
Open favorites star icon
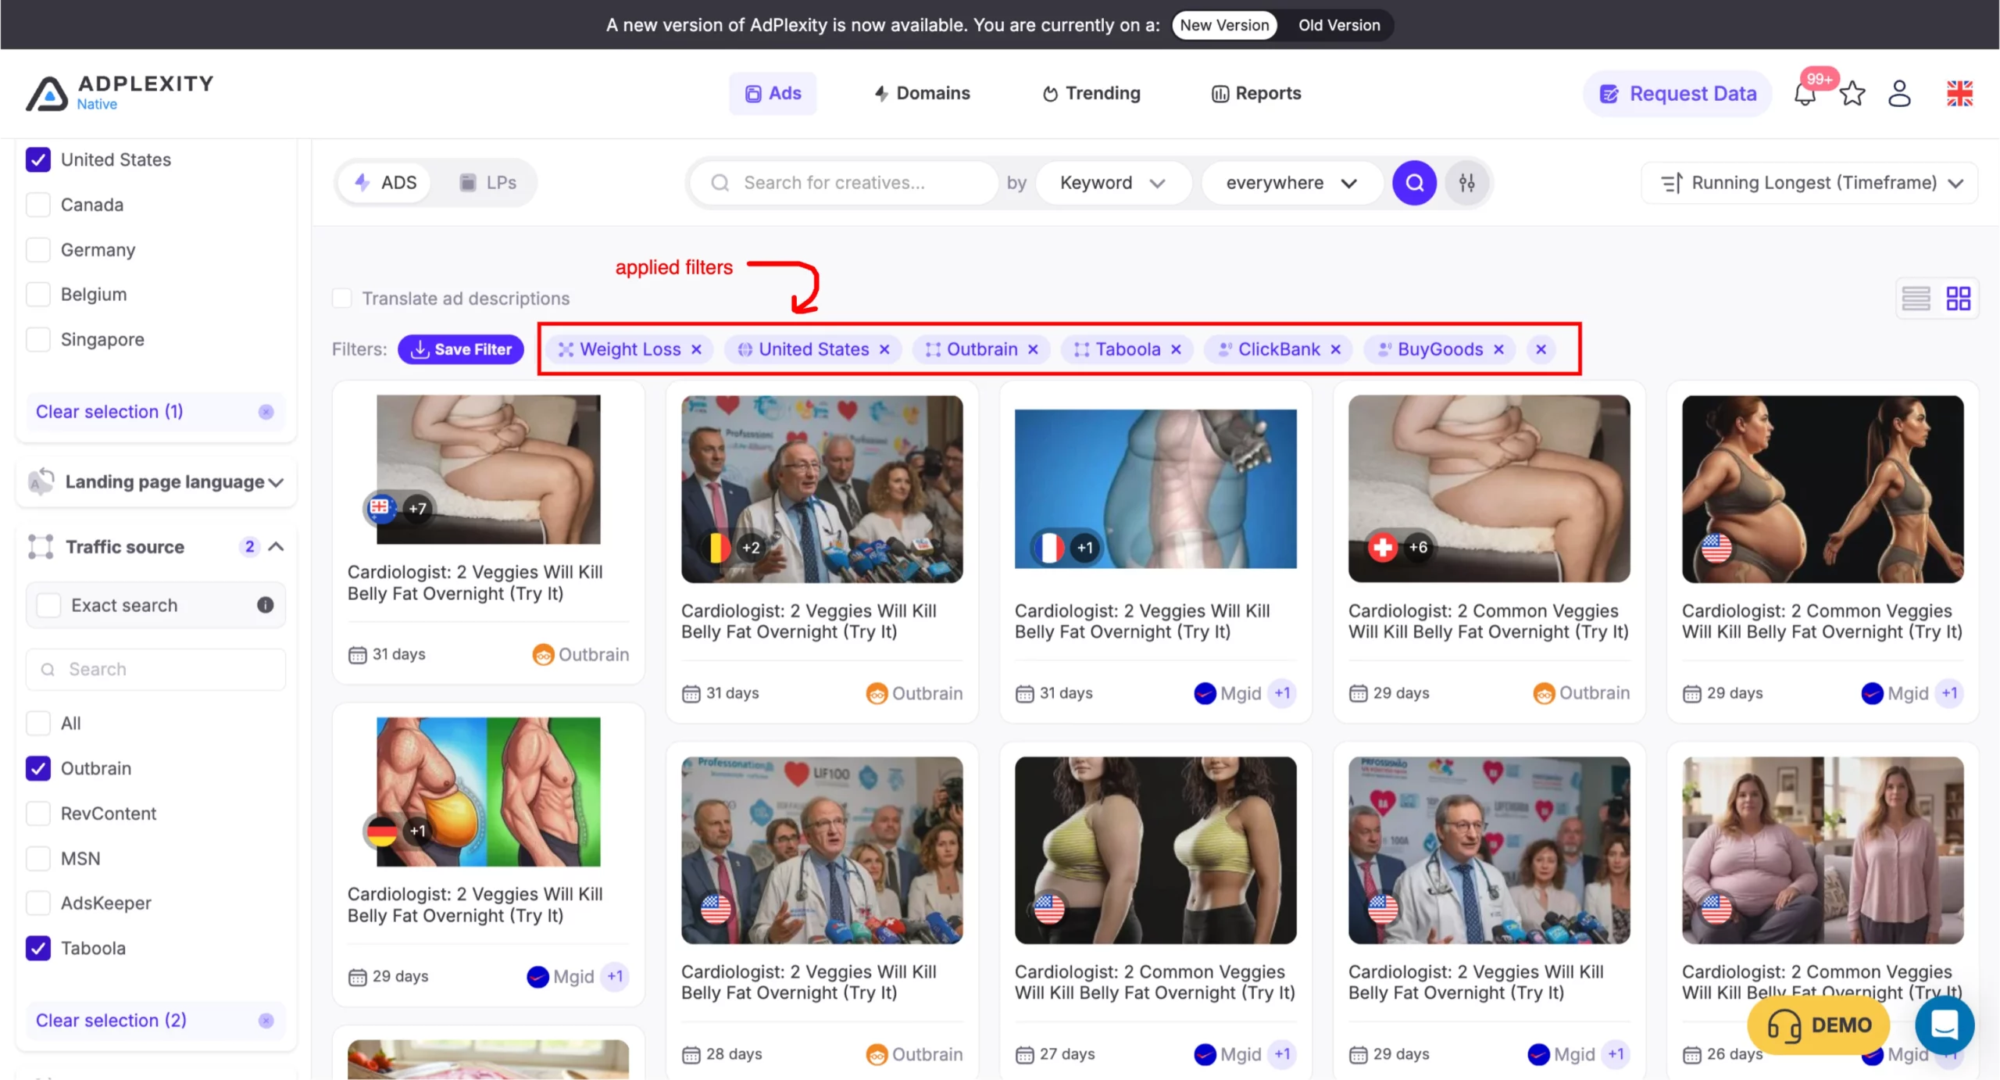1852,94
